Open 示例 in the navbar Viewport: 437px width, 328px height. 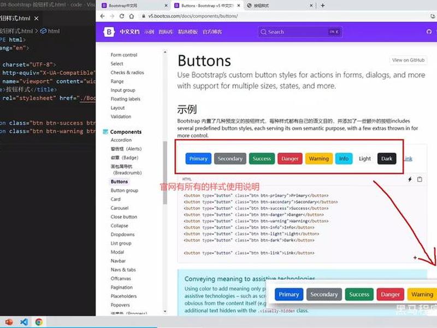pos(149,32)
